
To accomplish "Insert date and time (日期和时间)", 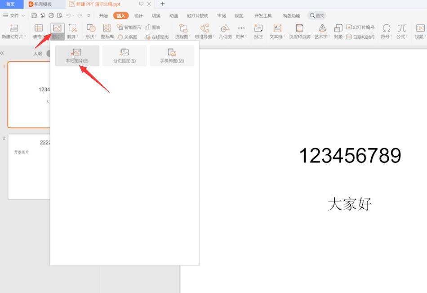I will [360, 37].
